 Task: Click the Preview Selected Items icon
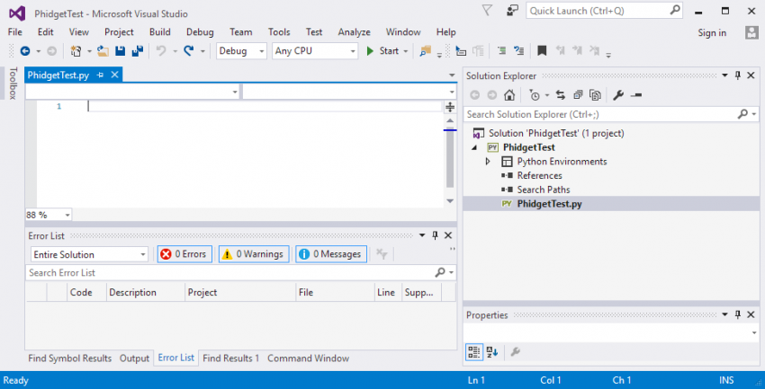[x=635, y=95]
